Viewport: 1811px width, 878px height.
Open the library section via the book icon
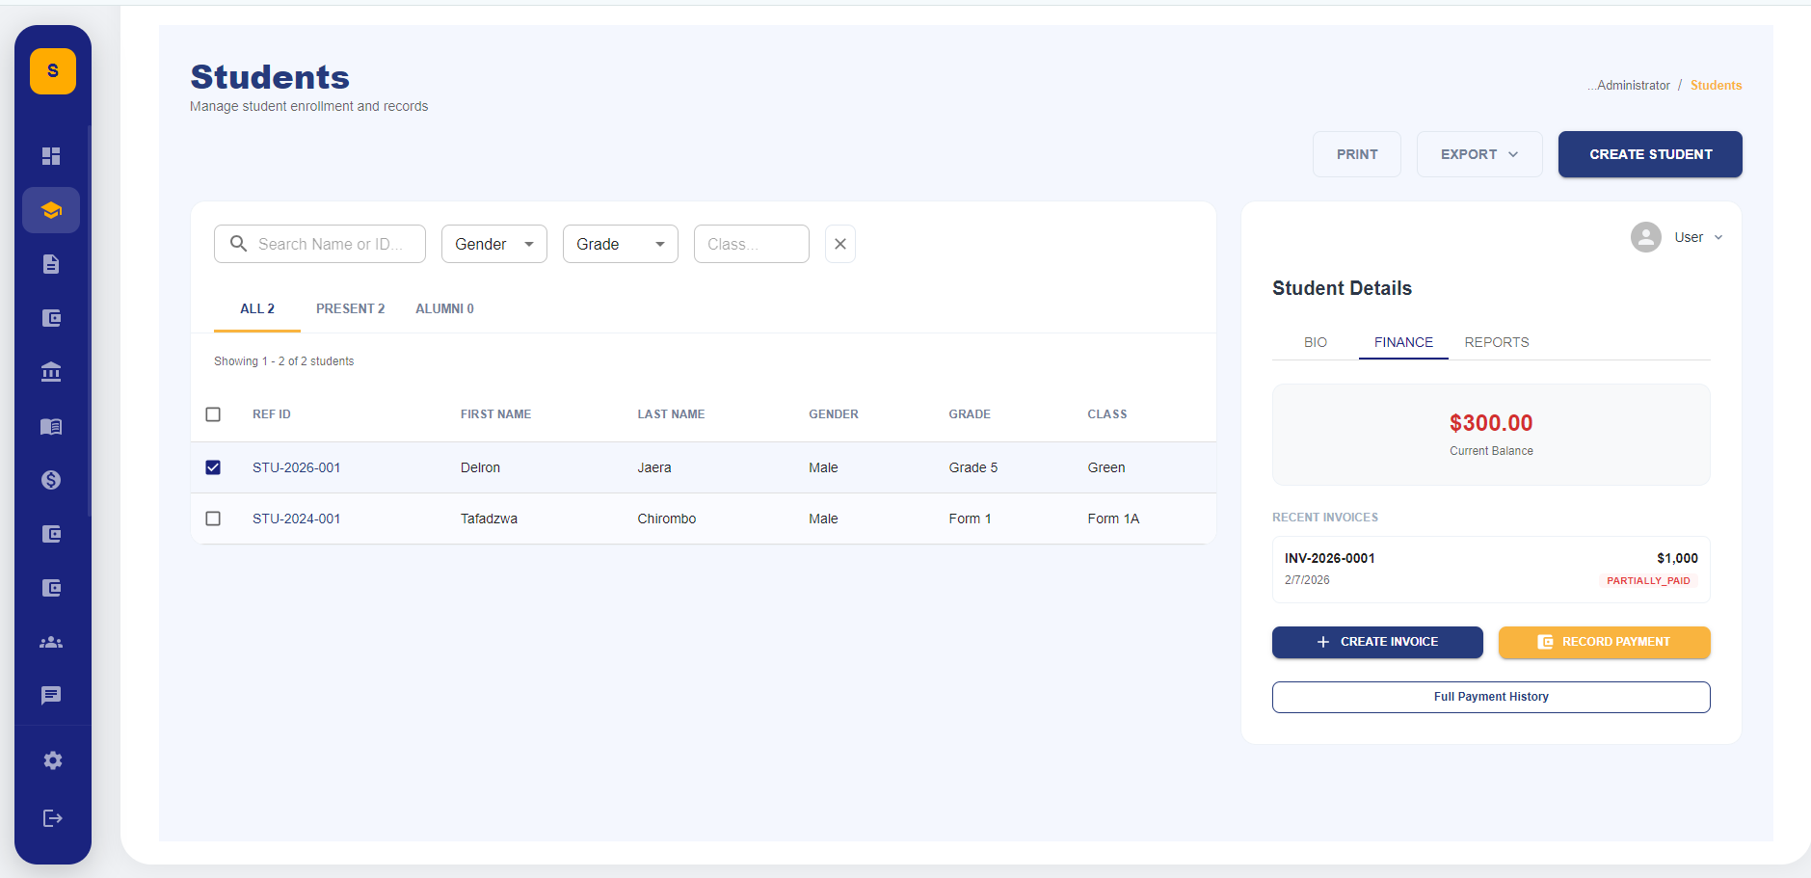51,425
